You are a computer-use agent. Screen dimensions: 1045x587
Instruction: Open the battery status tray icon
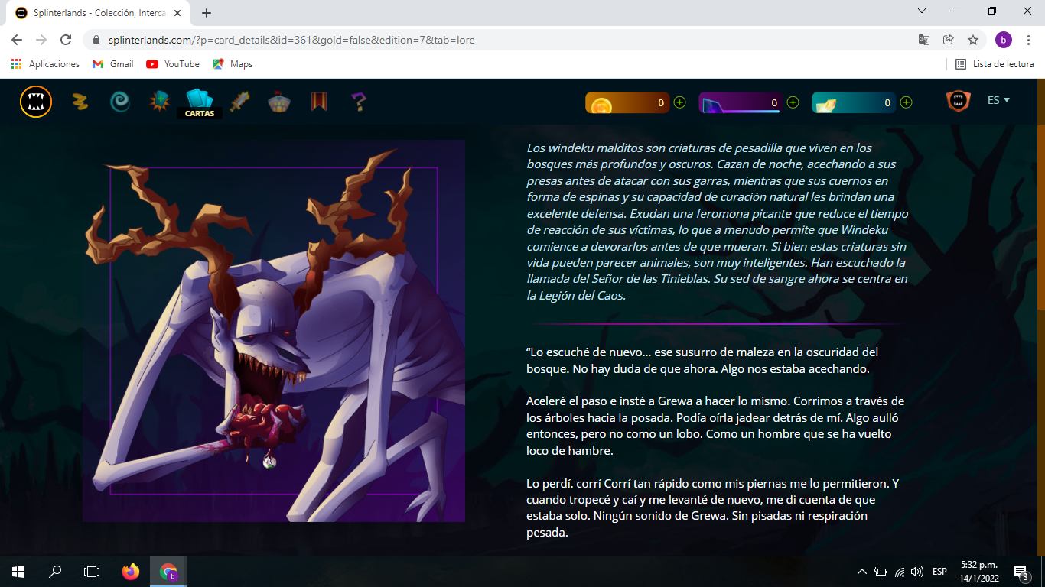[881, 572]
